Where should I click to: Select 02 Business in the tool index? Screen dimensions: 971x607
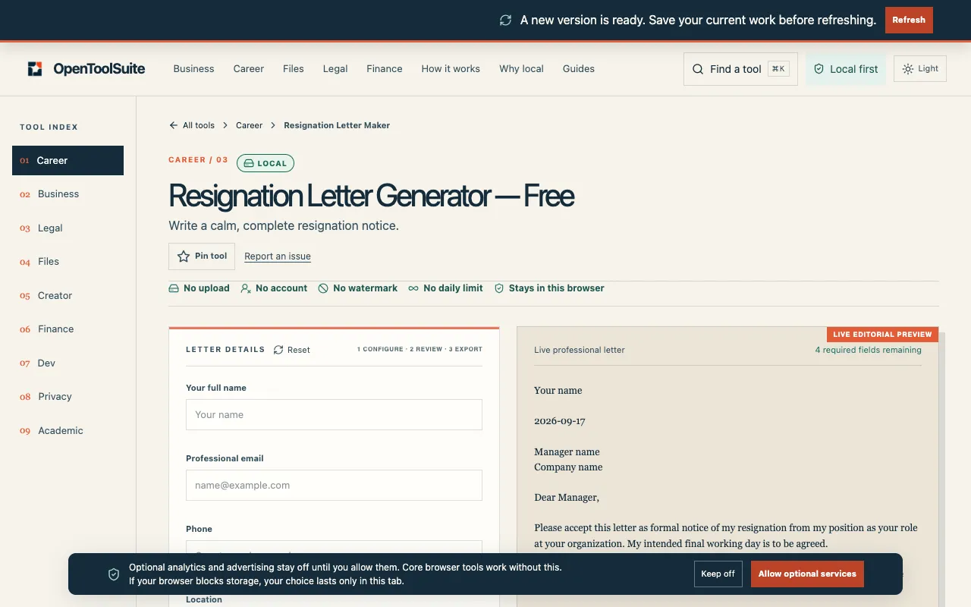pos(68,194)
